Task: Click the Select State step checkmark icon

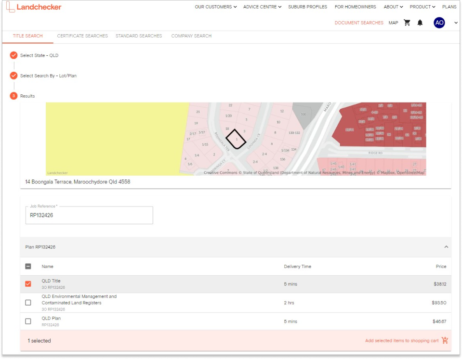Action: tap(13, 55)
